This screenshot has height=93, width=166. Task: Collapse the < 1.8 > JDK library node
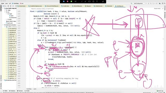coord(5,27)
